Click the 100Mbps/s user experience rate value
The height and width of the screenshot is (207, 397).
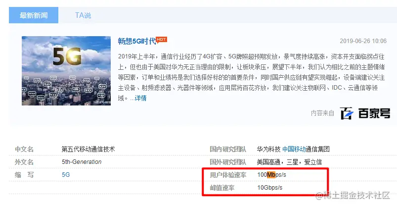point(271,175)
